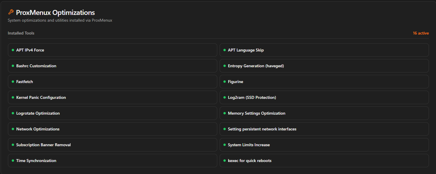436x174 pixels.
Task: Toggle the Network Optimizations indicator
Action: (12, 129)
